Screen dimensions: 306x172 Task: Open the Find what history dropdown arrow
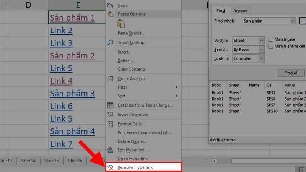pyautogui.click(x=293, y=21)
